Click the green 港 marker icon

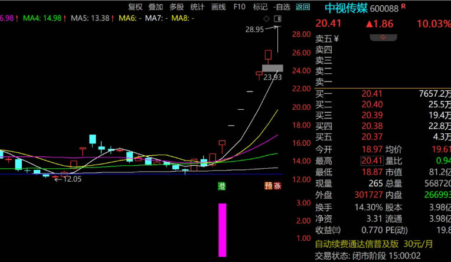[x=221, y=186]
